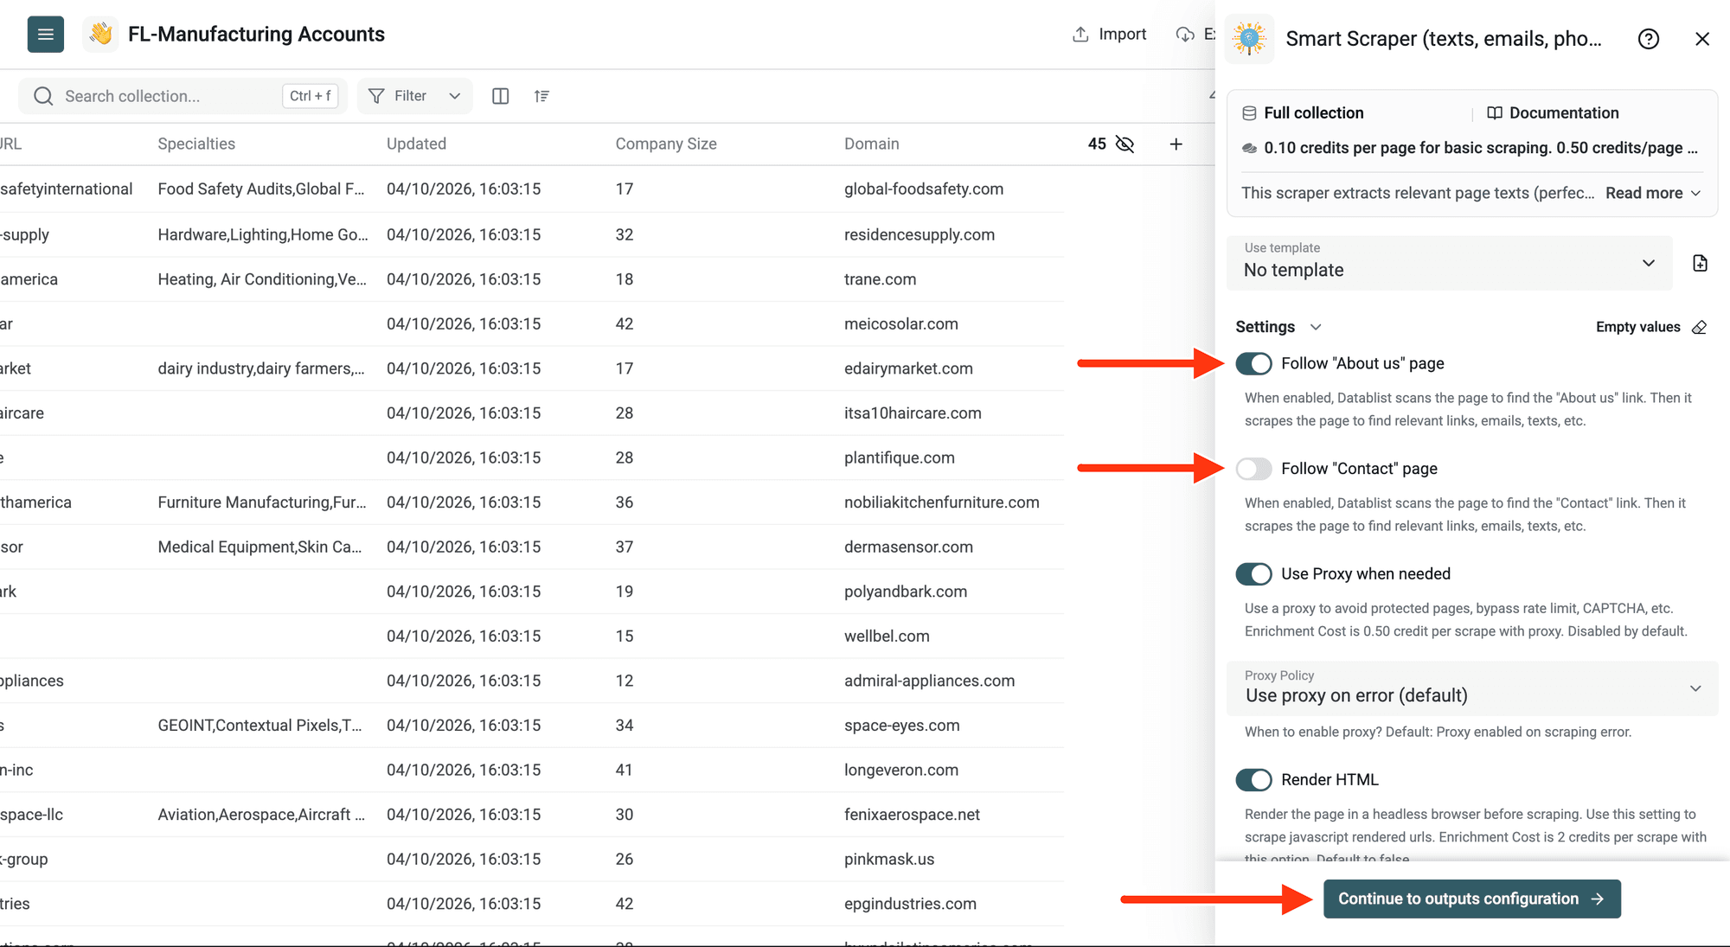Click the Documentation book icon
Viewport: 1730px width, 947px height.
click(1494, 113)
